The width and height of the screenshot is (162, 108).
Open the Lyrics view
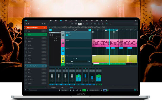(76, 21)
